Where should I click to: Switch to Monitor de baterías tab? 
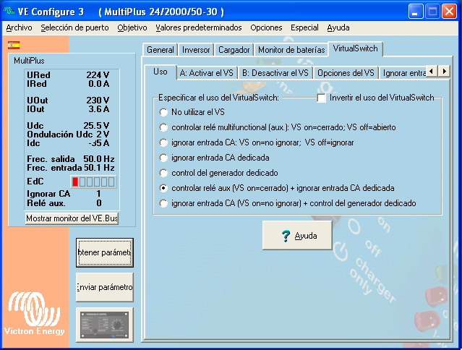pos(291,50)
